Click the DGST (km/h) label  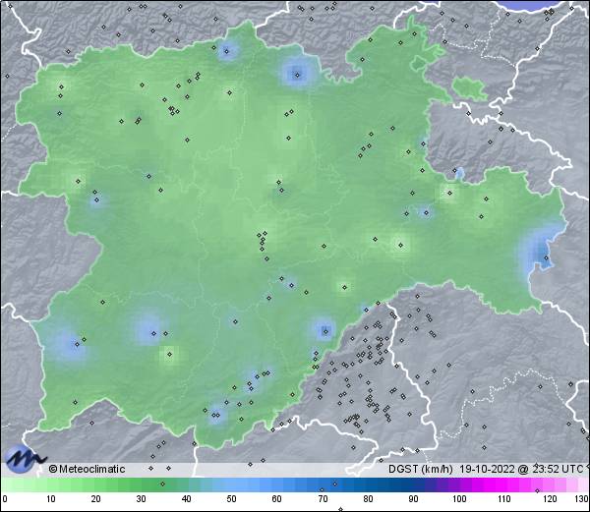(421, 469)
